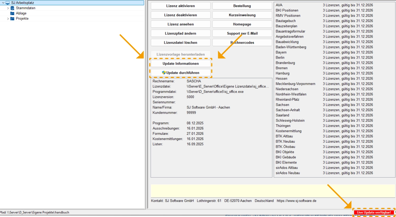Expand the Projekte tree node
Screen dimensions: 396x217
8,19
